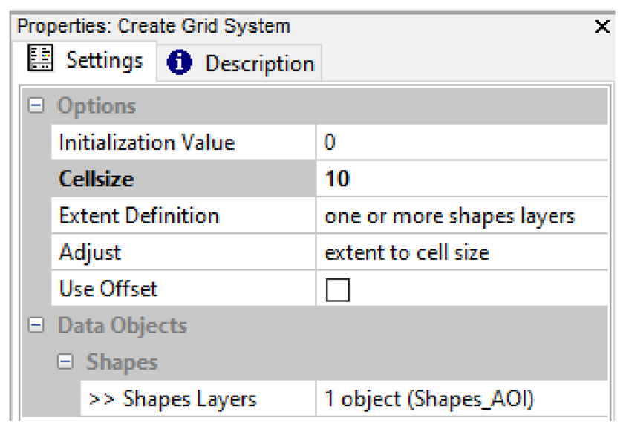Click the blue info icon on Description
The height and width of the screenshot is (429, 626).
[180, 64]
